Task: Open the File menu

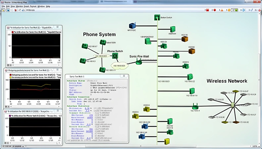Action: (x=3, y=6)
